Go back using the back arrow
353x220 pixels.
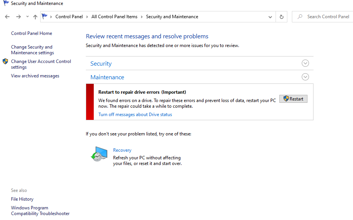tap(7, 17)
